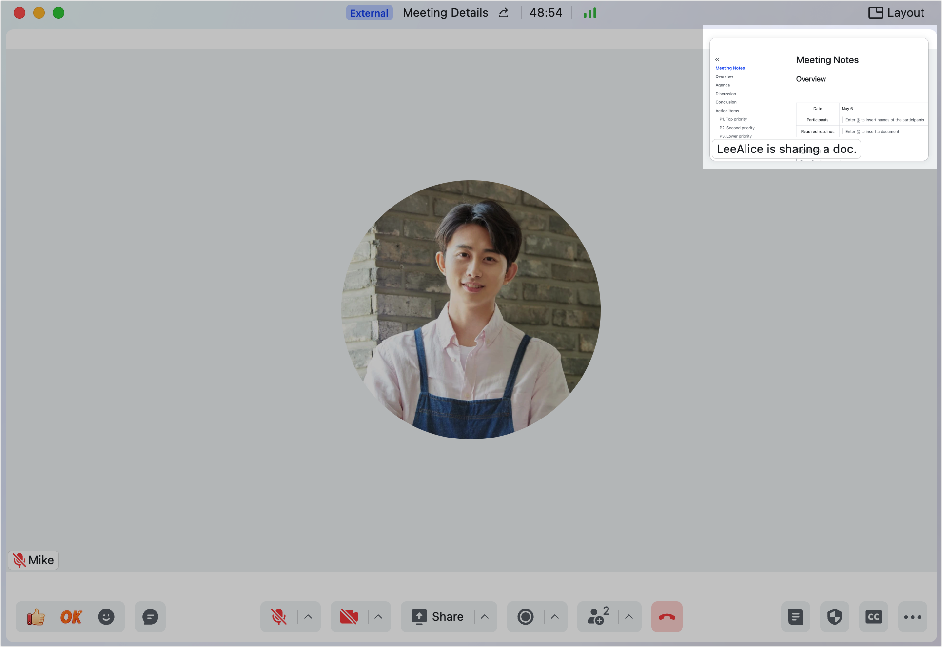942x647 pixels.
Task: Collapse the shared doc outline sidebar
Action: pyautogui.click(x=717, y=59)
